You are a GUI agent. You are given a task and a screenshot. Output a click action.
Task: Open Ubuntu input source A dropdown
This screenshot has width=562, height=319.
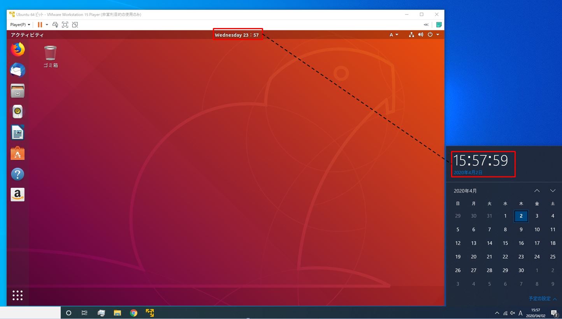pyautogui.click(x=394, y=35)
